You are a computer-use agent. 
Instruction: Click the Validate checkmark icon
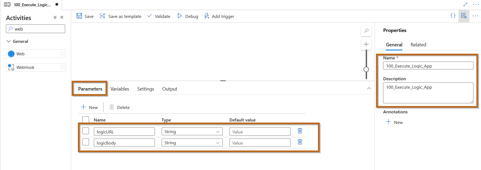[x=149, y=16]
